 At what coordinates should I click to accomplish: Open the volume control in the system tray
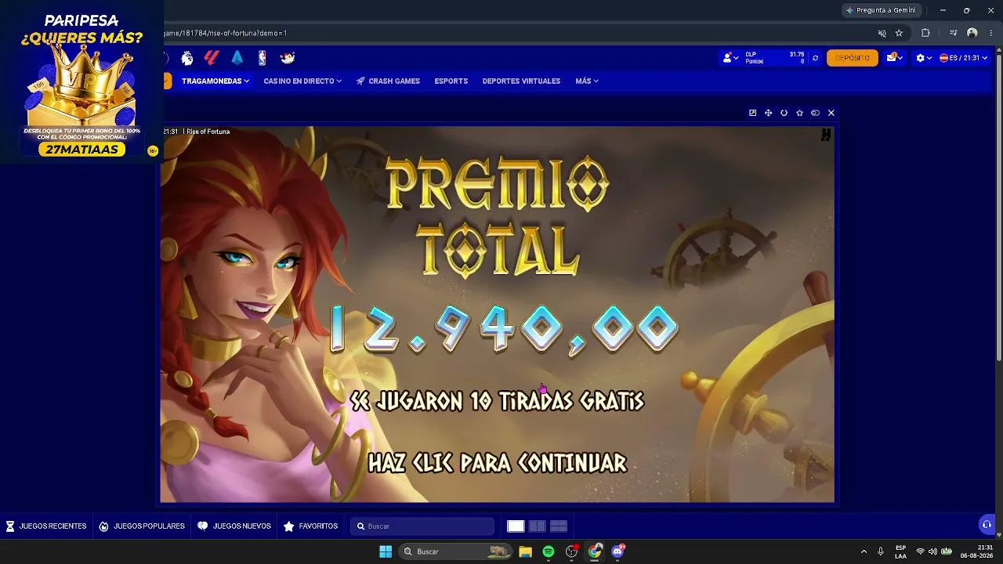coord(932,551)
